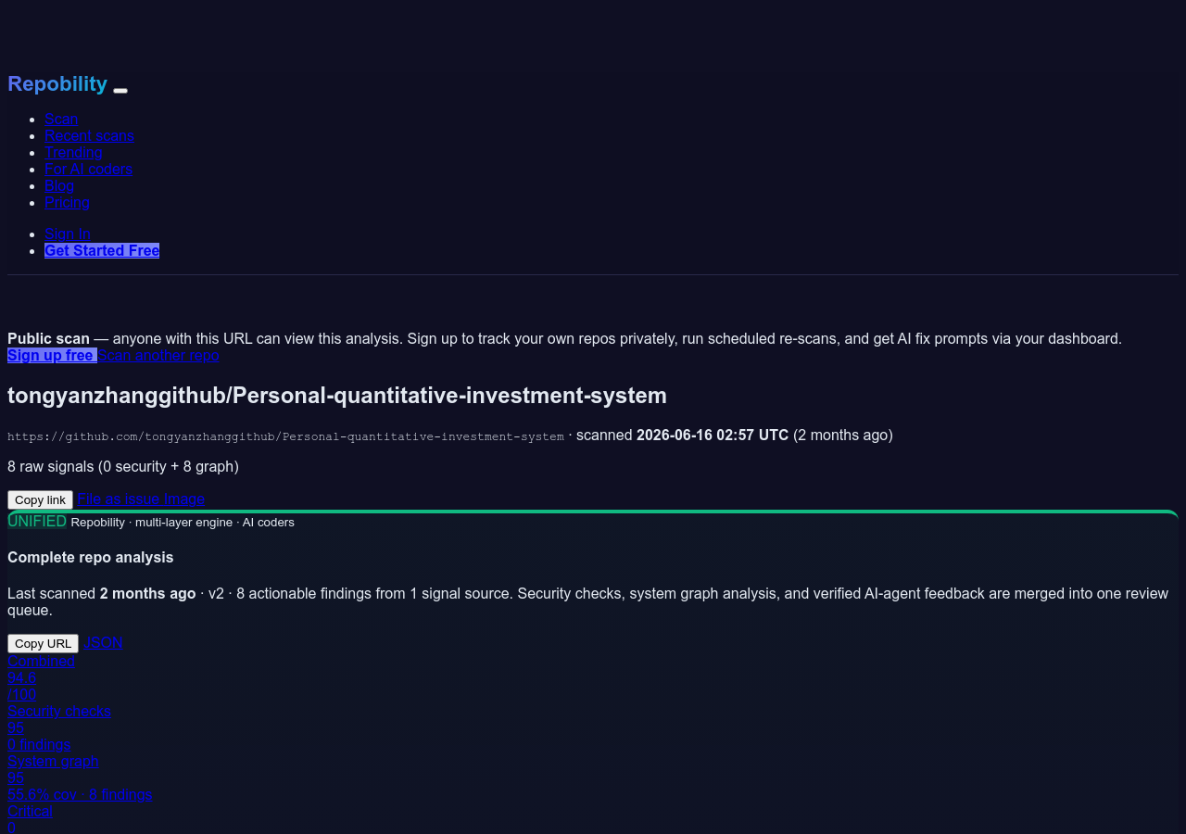This screenshot has width=1186, height=834.
Task: Open the Scan nav link
Action: 61,119
